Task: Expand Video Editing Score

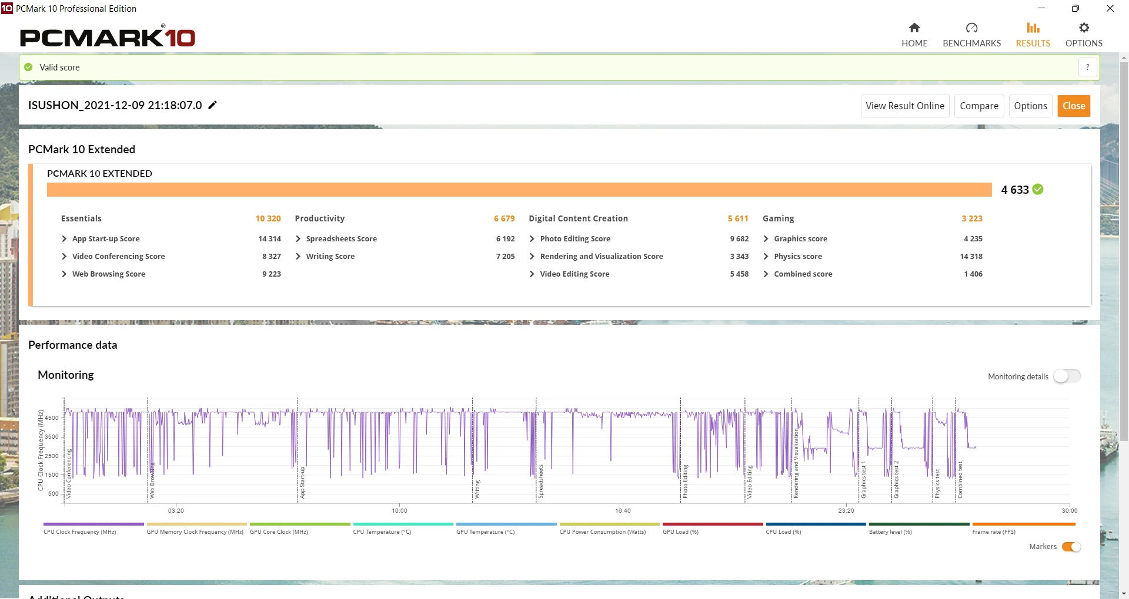Action: [x=532, y=274]
